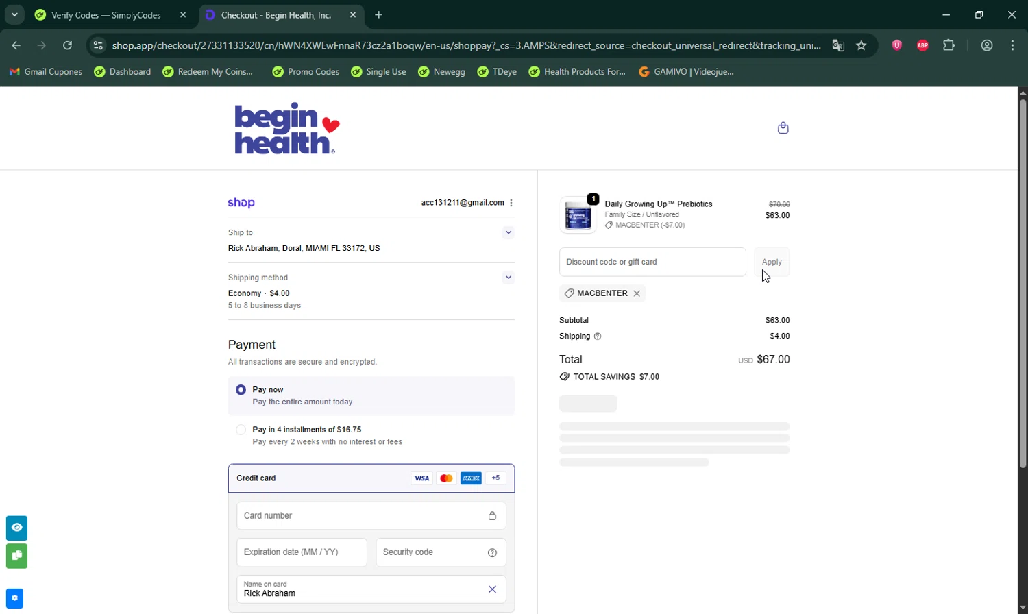Open the TDeye bookmark
This screenshot has height=614, width=1028.
tap(497, 71)
